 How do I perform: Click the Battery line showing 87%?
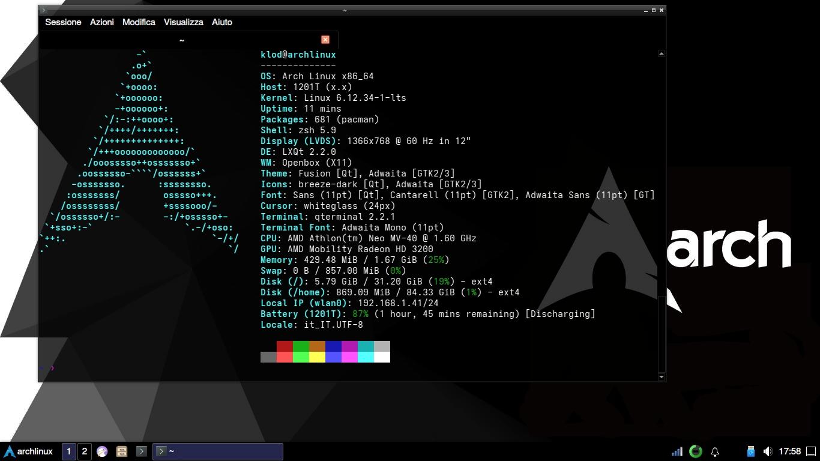(x=428, y=314)
